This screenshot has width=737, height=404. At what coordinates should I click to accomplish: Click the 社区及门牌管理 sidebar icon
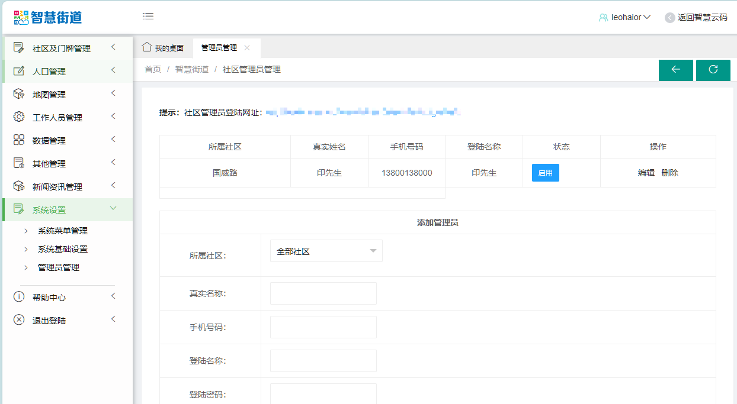point(19,48)
